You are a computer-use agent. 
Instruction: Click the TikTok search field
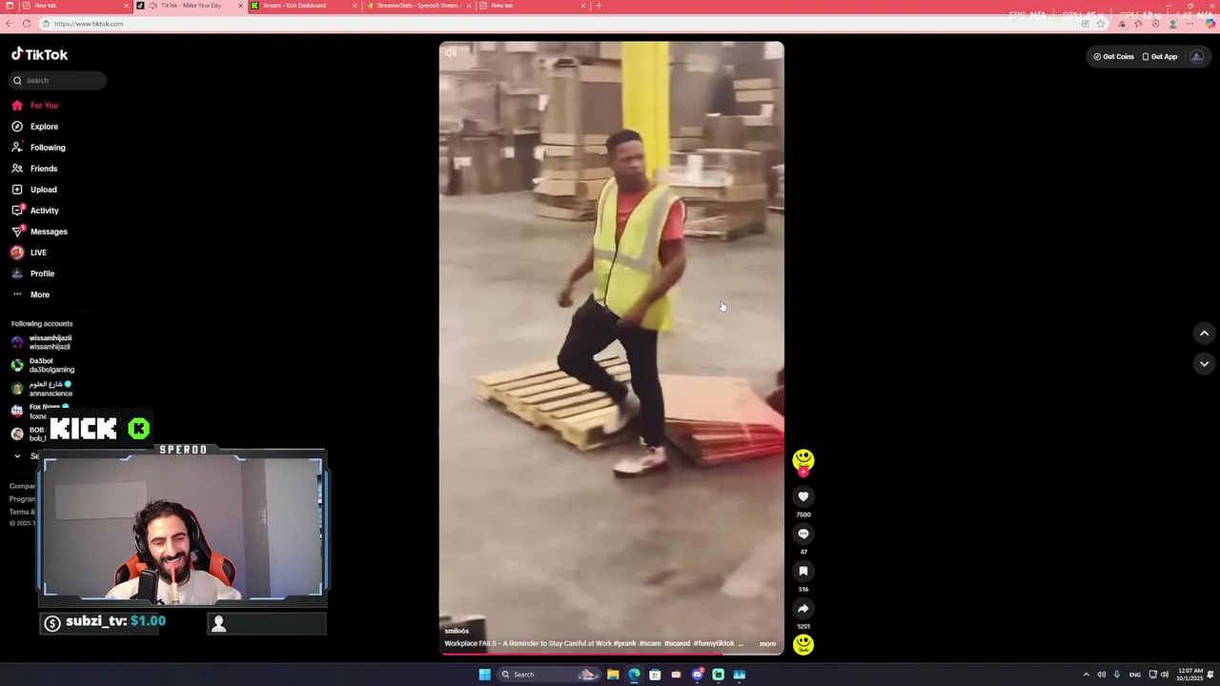[x=58, y=80]
